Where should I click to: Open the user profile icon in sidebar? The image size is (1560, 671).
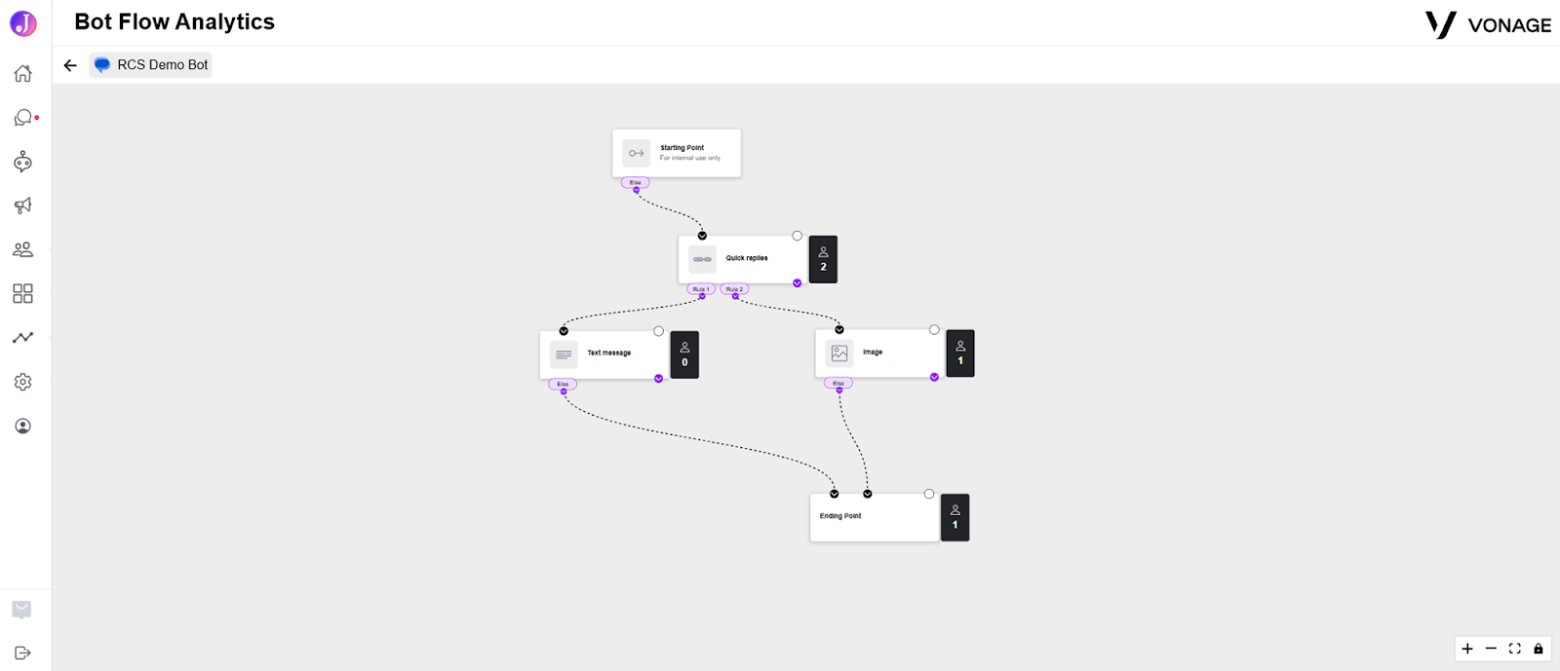click(x=22, y=426)
